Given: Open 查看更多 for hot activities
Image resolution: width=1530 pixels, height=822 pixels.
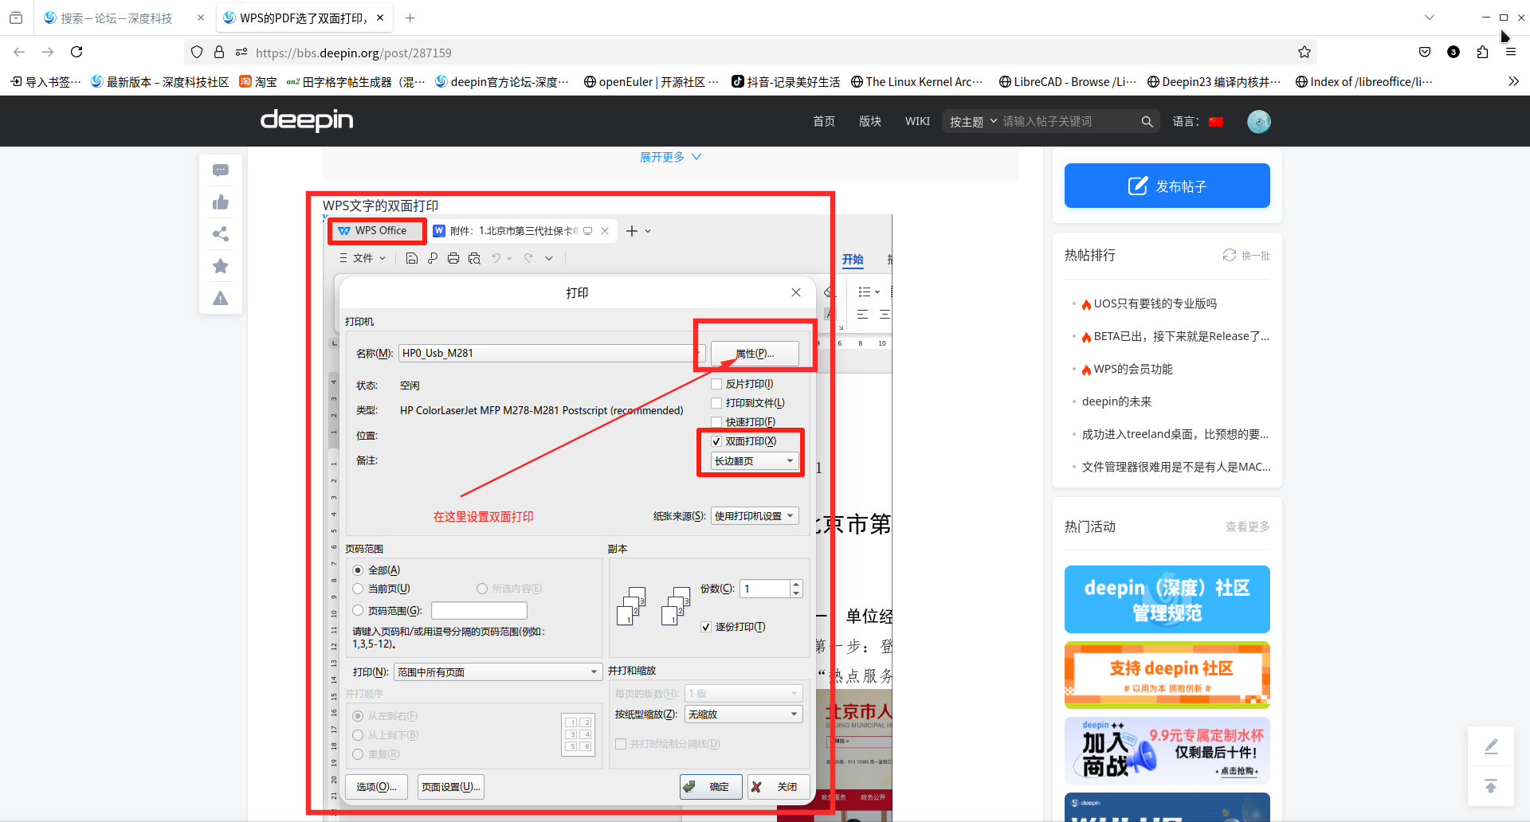Looking at the screenshot, I should [x=1248, y=526].
